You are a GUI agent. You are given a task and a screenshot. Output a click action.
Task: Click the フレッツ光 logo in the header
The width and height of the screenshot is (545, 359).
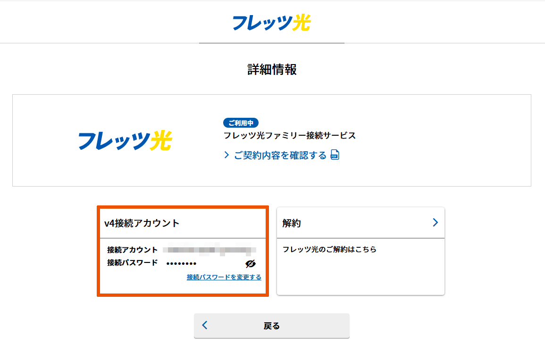[272, 23]
